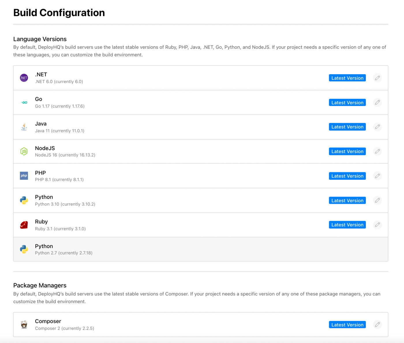Click the Go gopher logo icon
404x343 pixels.
tap(24, 102)
